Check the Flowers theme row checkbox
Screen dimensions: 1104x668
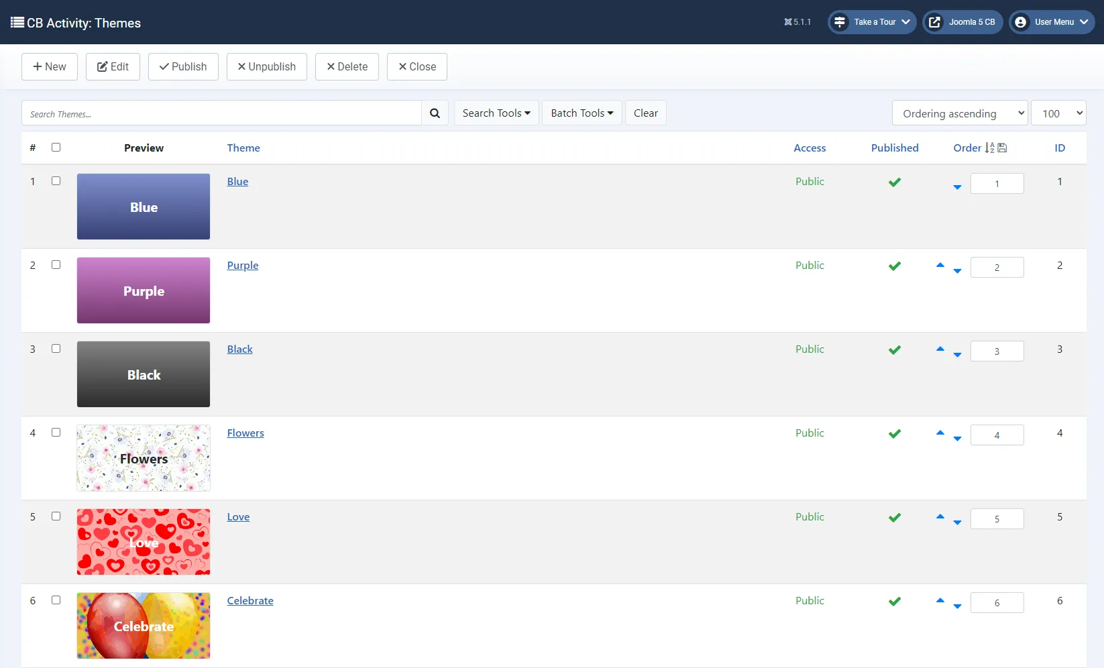tap(56, 433)
